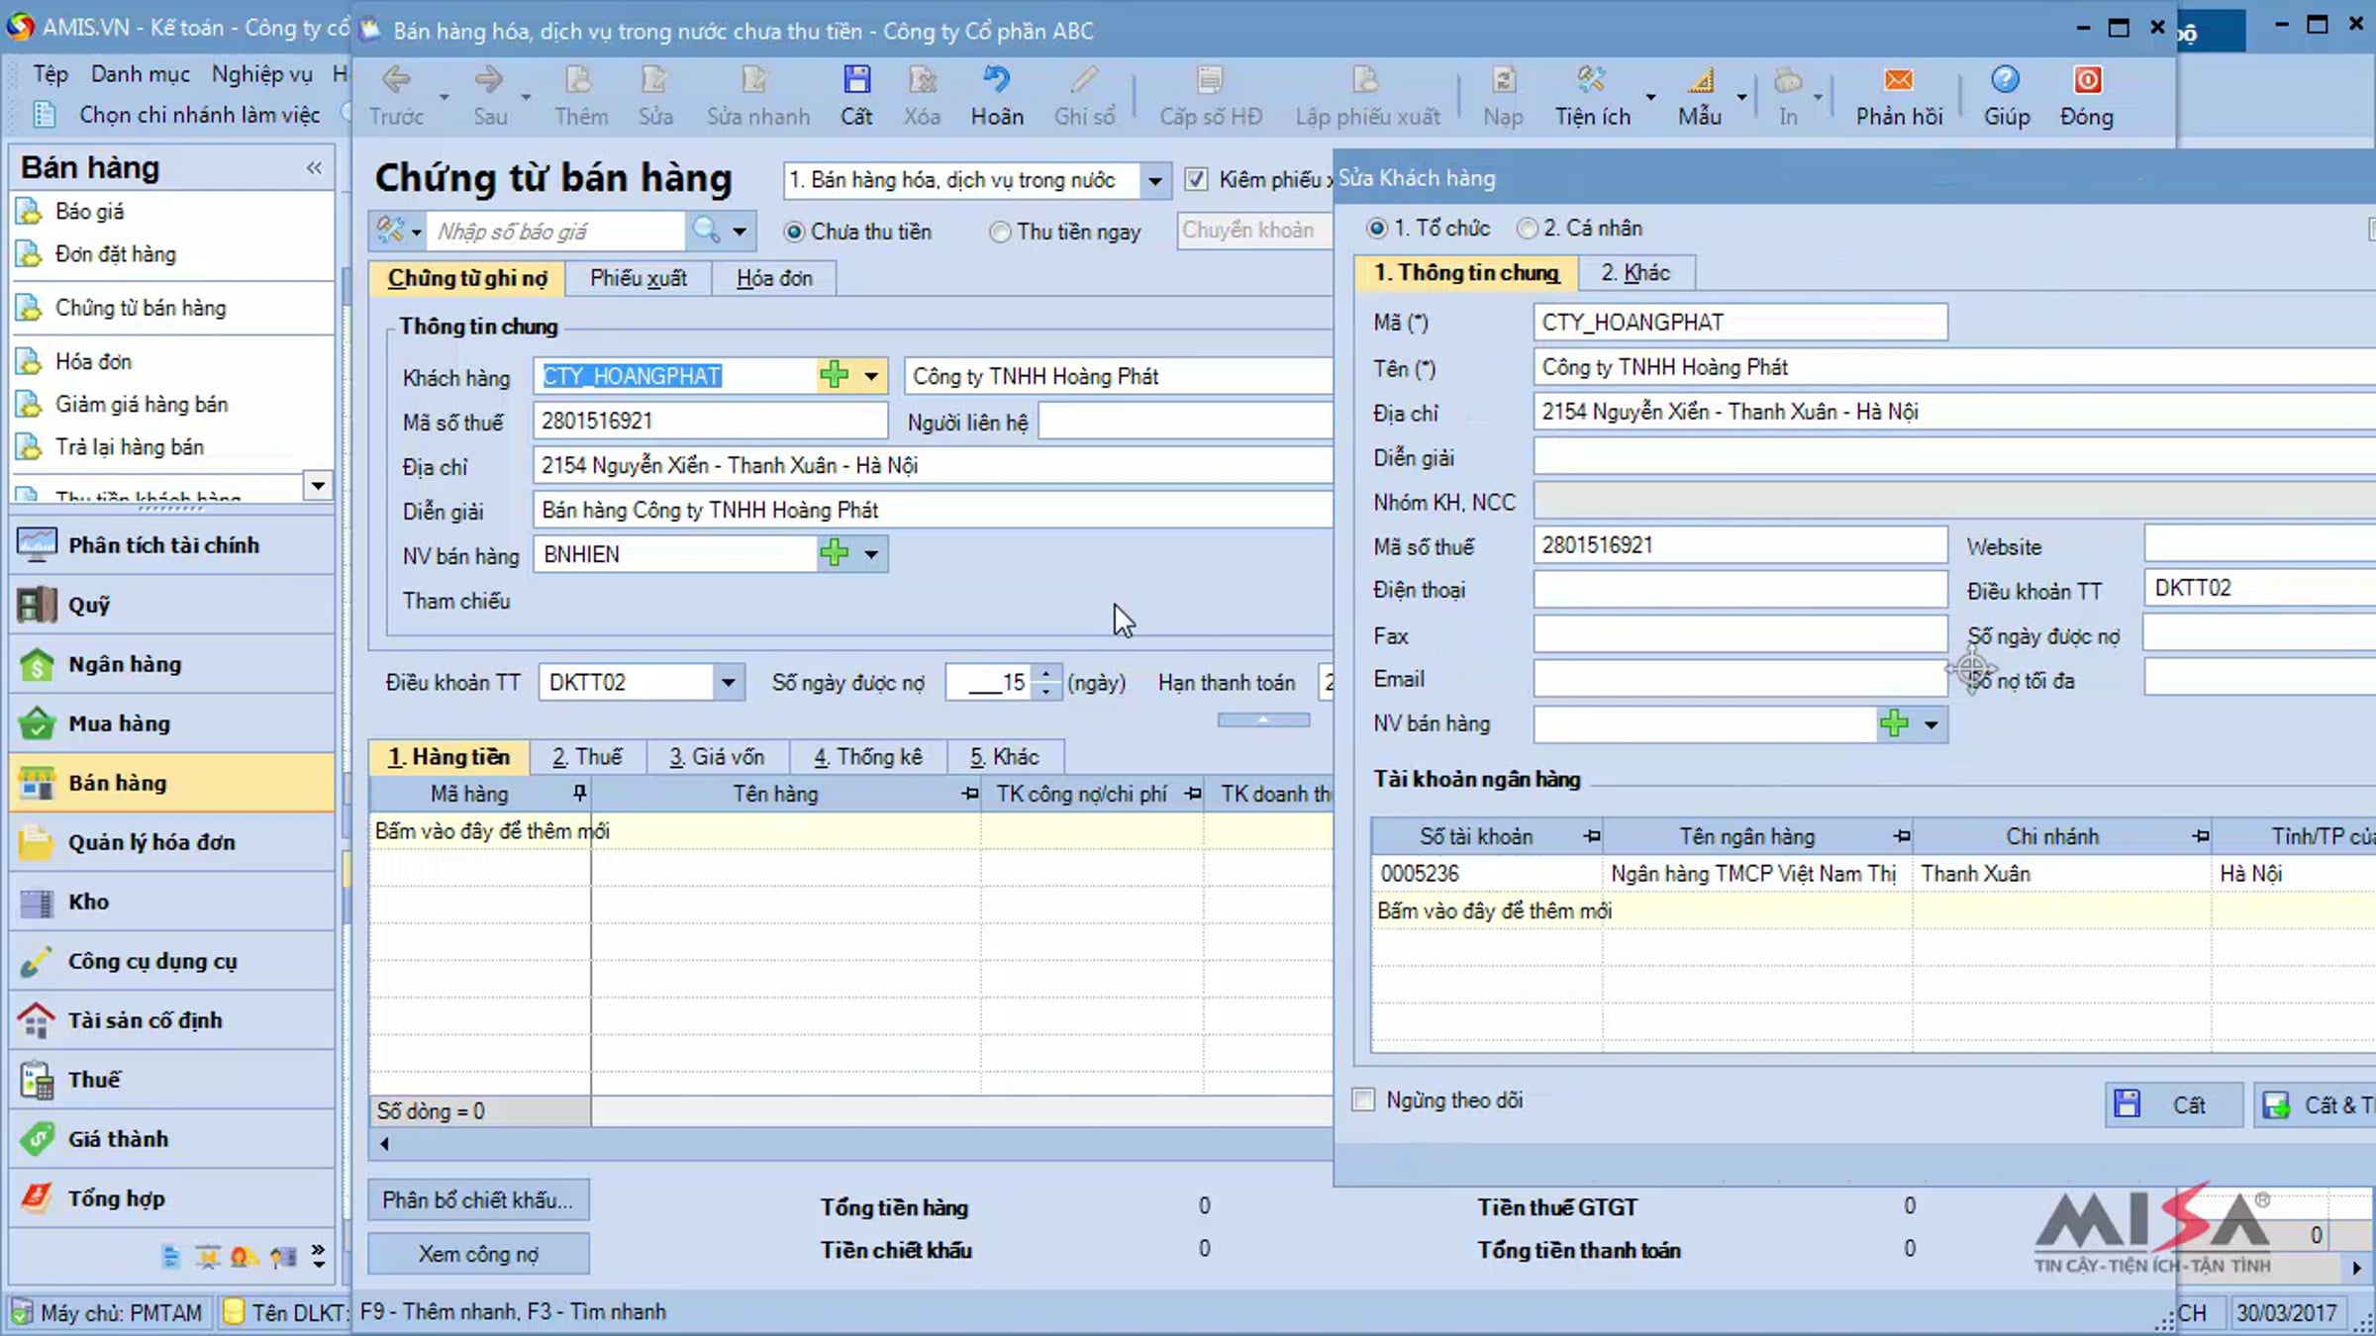Screen dimensions: 2376x1336
Task: Open Quản lý hóa đơn module
Action: (172, 842)
